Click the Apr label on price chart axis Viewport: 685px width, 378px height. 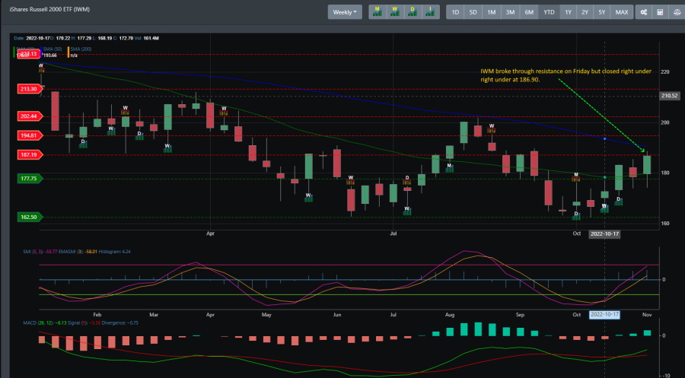(211, 233)
